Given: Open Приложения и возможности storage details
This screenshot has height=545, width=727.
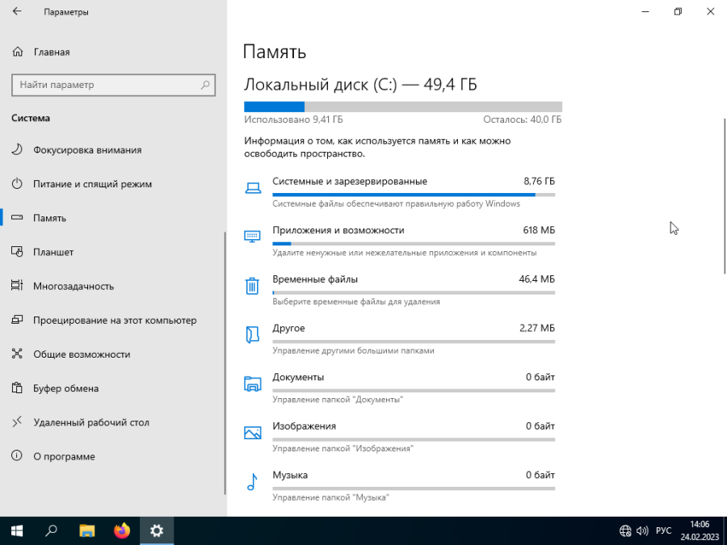Looking at the screenshot, I should (400, 241).
